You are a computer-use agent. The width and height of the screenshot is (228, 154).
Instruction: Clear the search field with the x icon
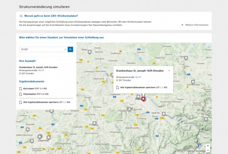click(65, 50)
